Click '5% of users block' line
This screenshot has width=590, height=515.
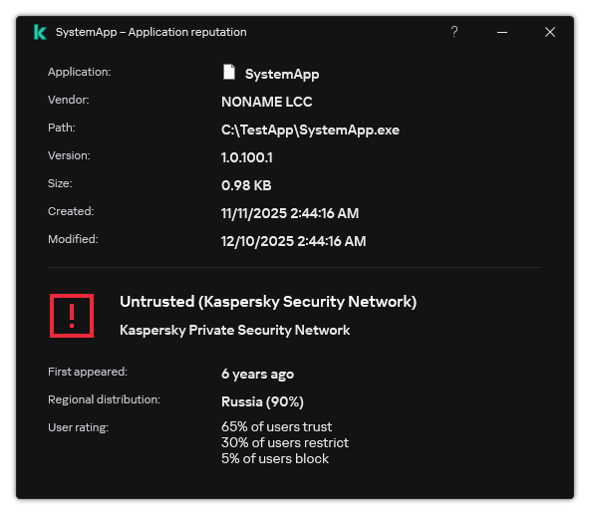[275, 459]
